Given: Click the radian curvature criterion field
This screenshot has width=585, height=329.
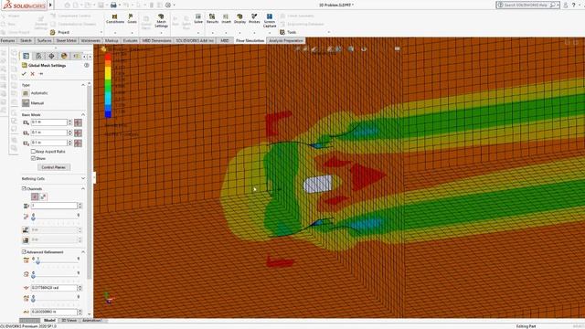Looking at the screenshot, I should [54, 288].
